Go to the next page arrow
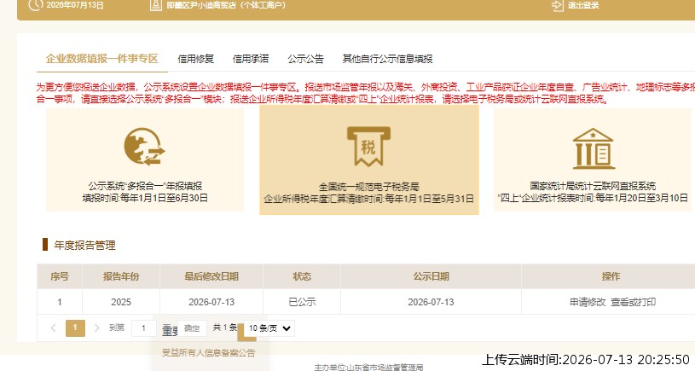 (x=96, y=328)
